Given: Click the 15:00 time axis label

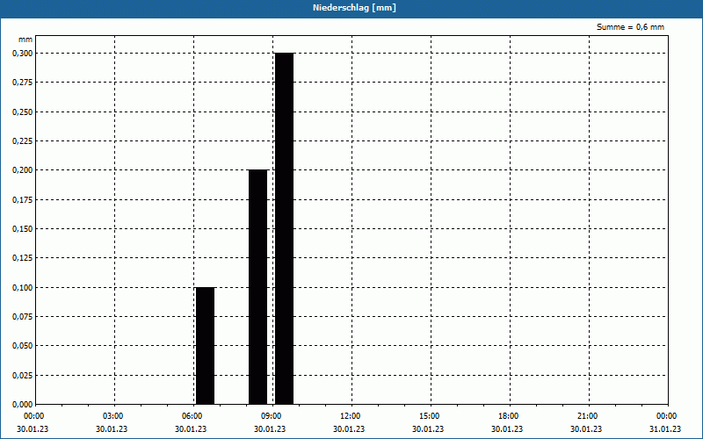Looking at the screenshot, I should [x=429, y=416].
